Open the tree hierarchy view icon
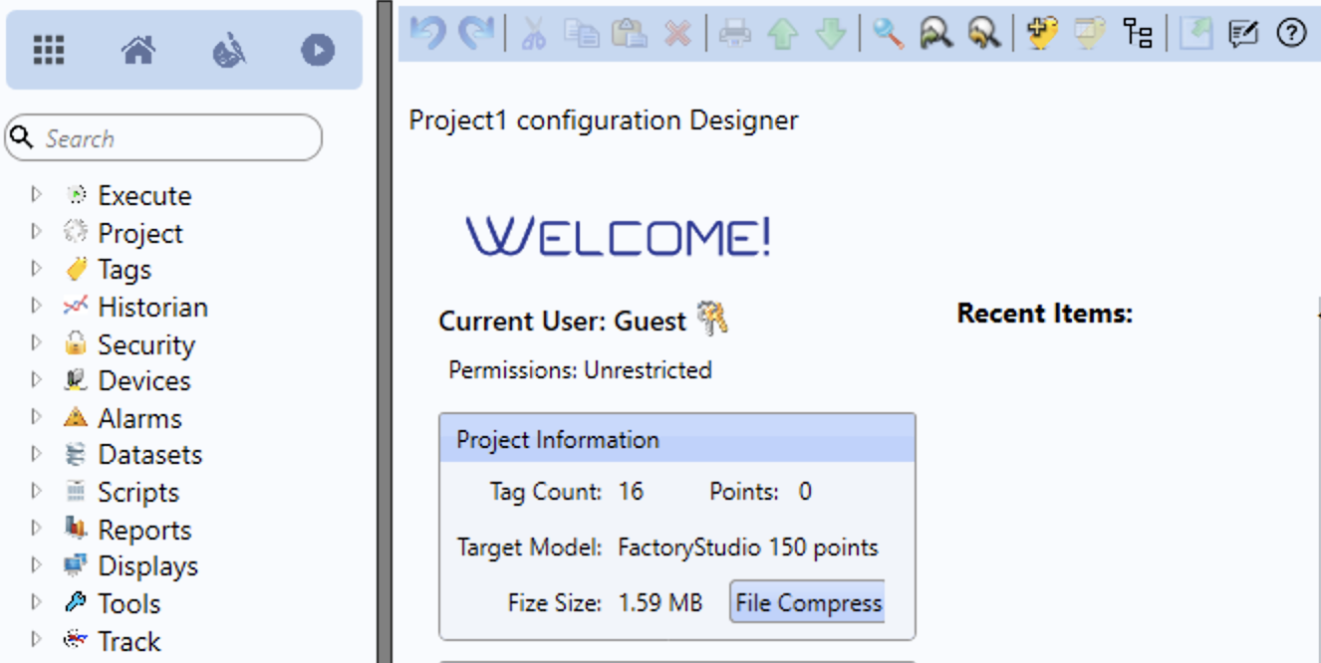Viewport: 1321px width, 663px height. (x=1138, y=33)
